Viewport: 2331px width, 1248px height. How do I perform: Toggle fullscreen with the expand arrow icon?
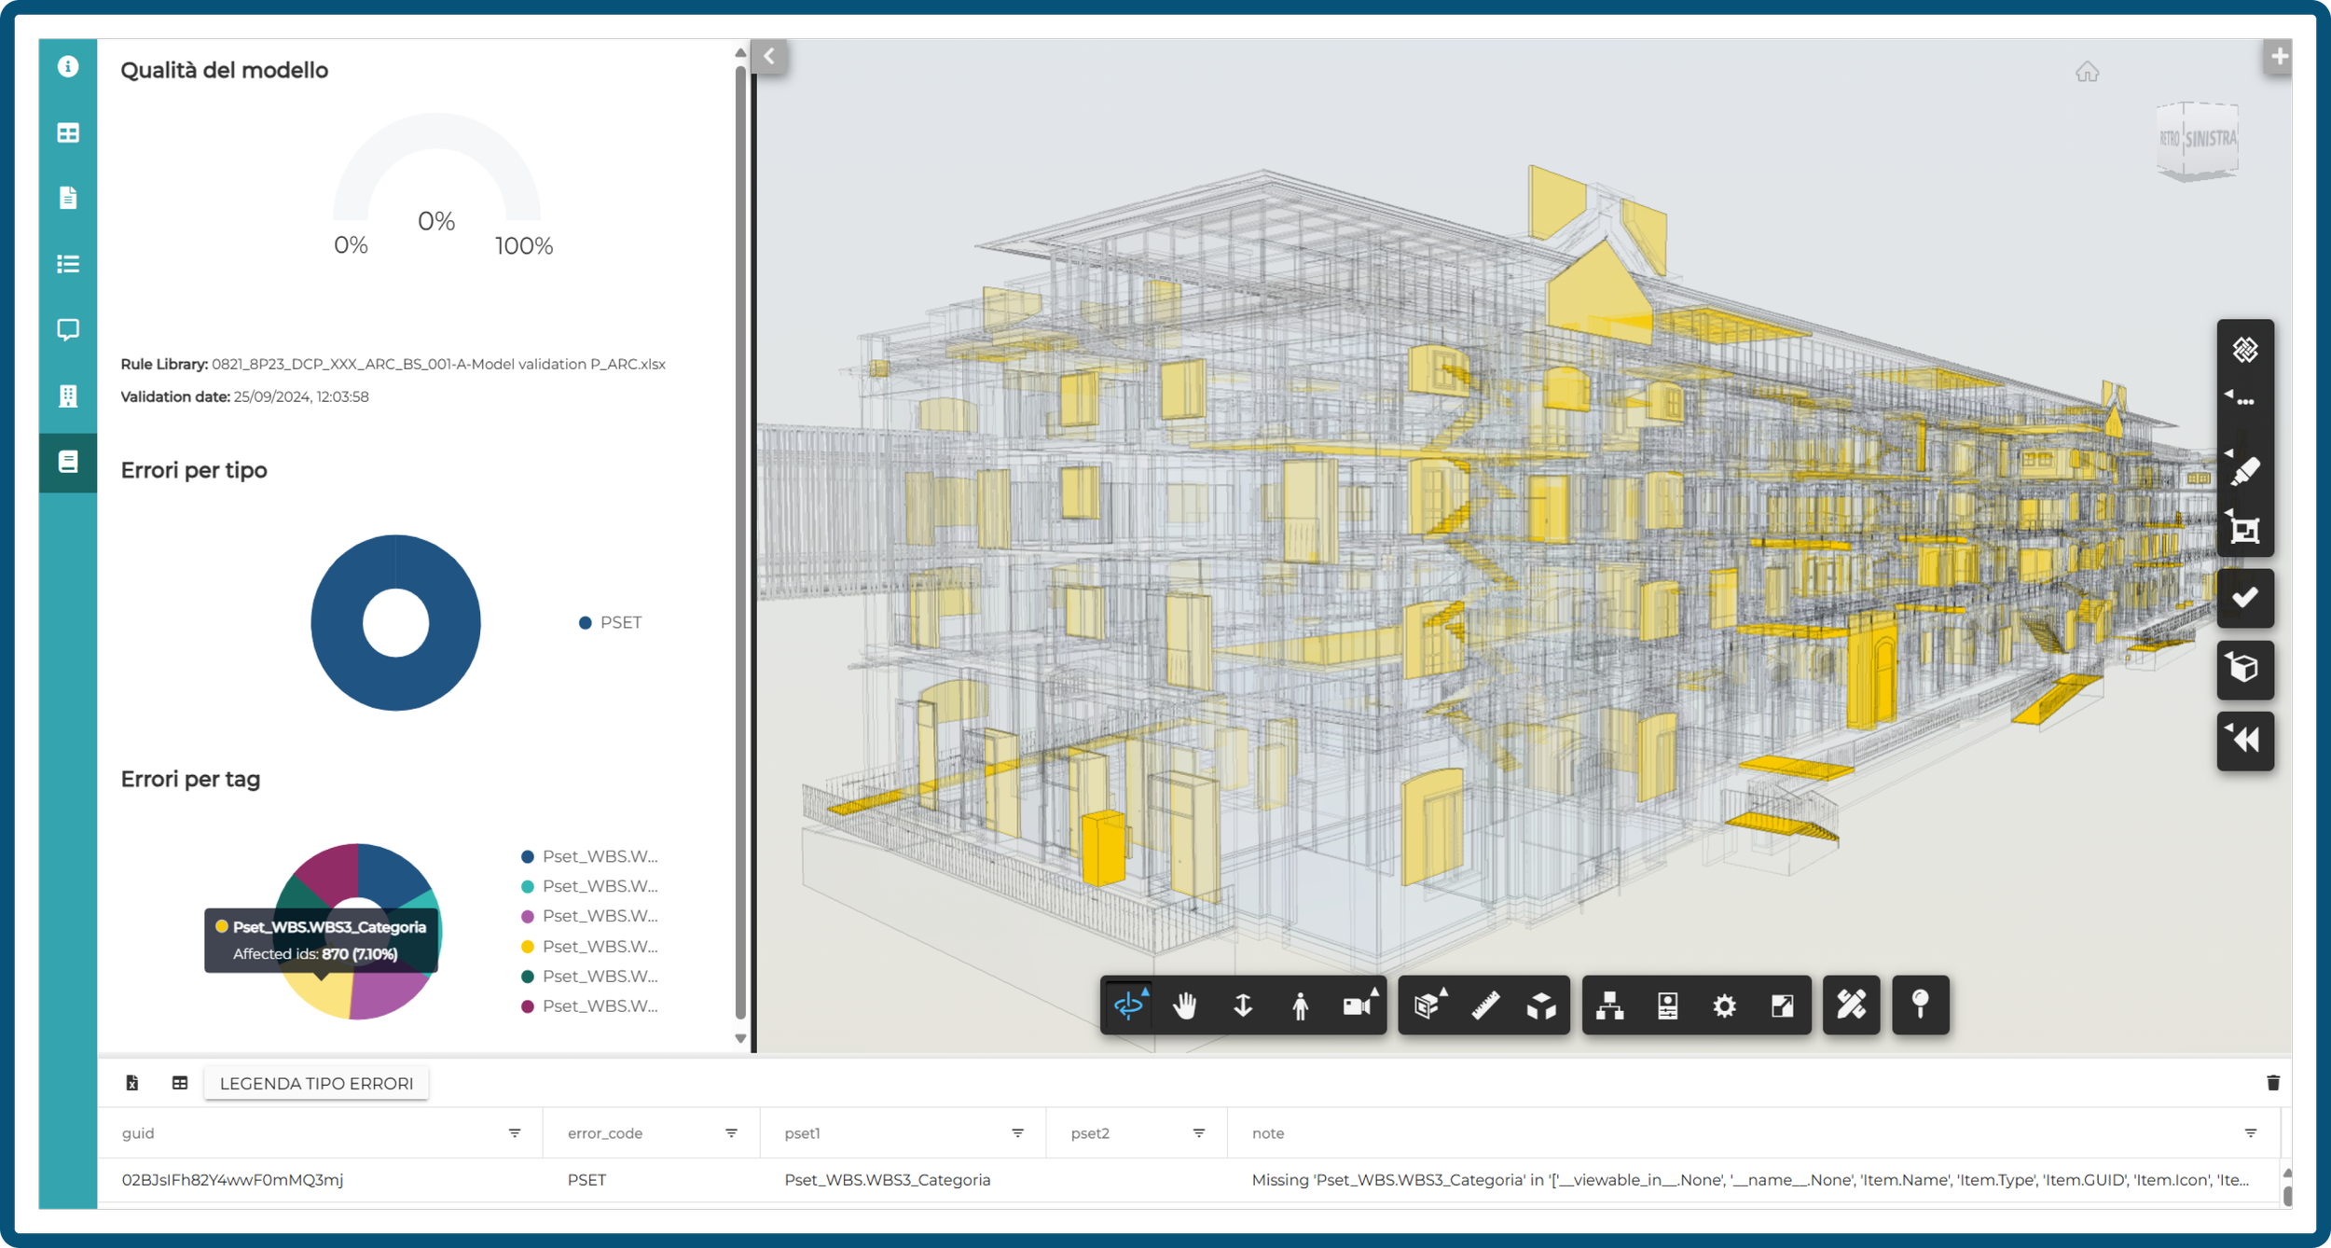1783,1005
